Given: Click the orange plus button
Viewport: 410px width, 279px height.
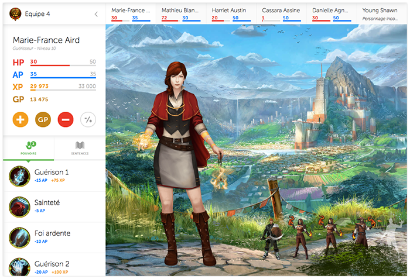Looking at the screenshot, I should [x=20, y=120].
